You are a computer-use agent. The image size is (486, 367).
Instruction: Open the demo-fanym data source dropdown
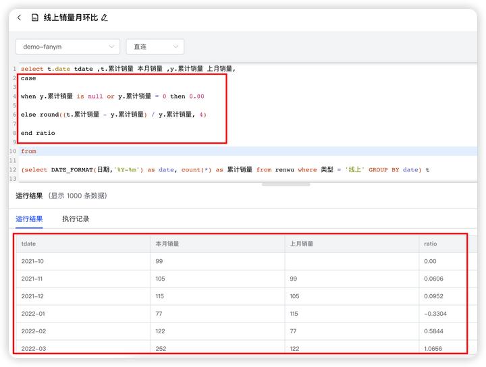click(x=67, y=47)
